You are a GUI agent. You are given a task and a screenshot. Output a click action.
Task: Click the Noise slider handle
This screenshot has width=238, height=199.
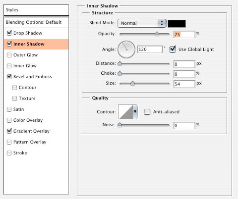click(x=119, y=125)
